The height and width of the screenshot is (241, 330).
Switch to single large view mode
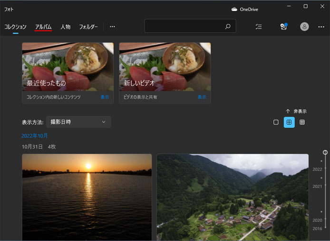276,122
